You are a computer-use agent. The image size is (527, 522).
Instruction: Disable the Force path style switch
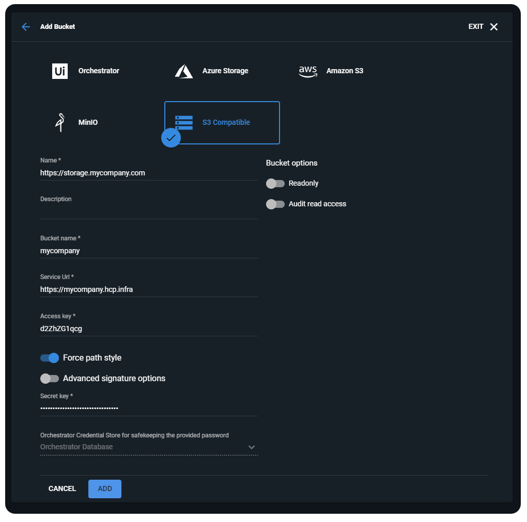[x=50, y=357]
